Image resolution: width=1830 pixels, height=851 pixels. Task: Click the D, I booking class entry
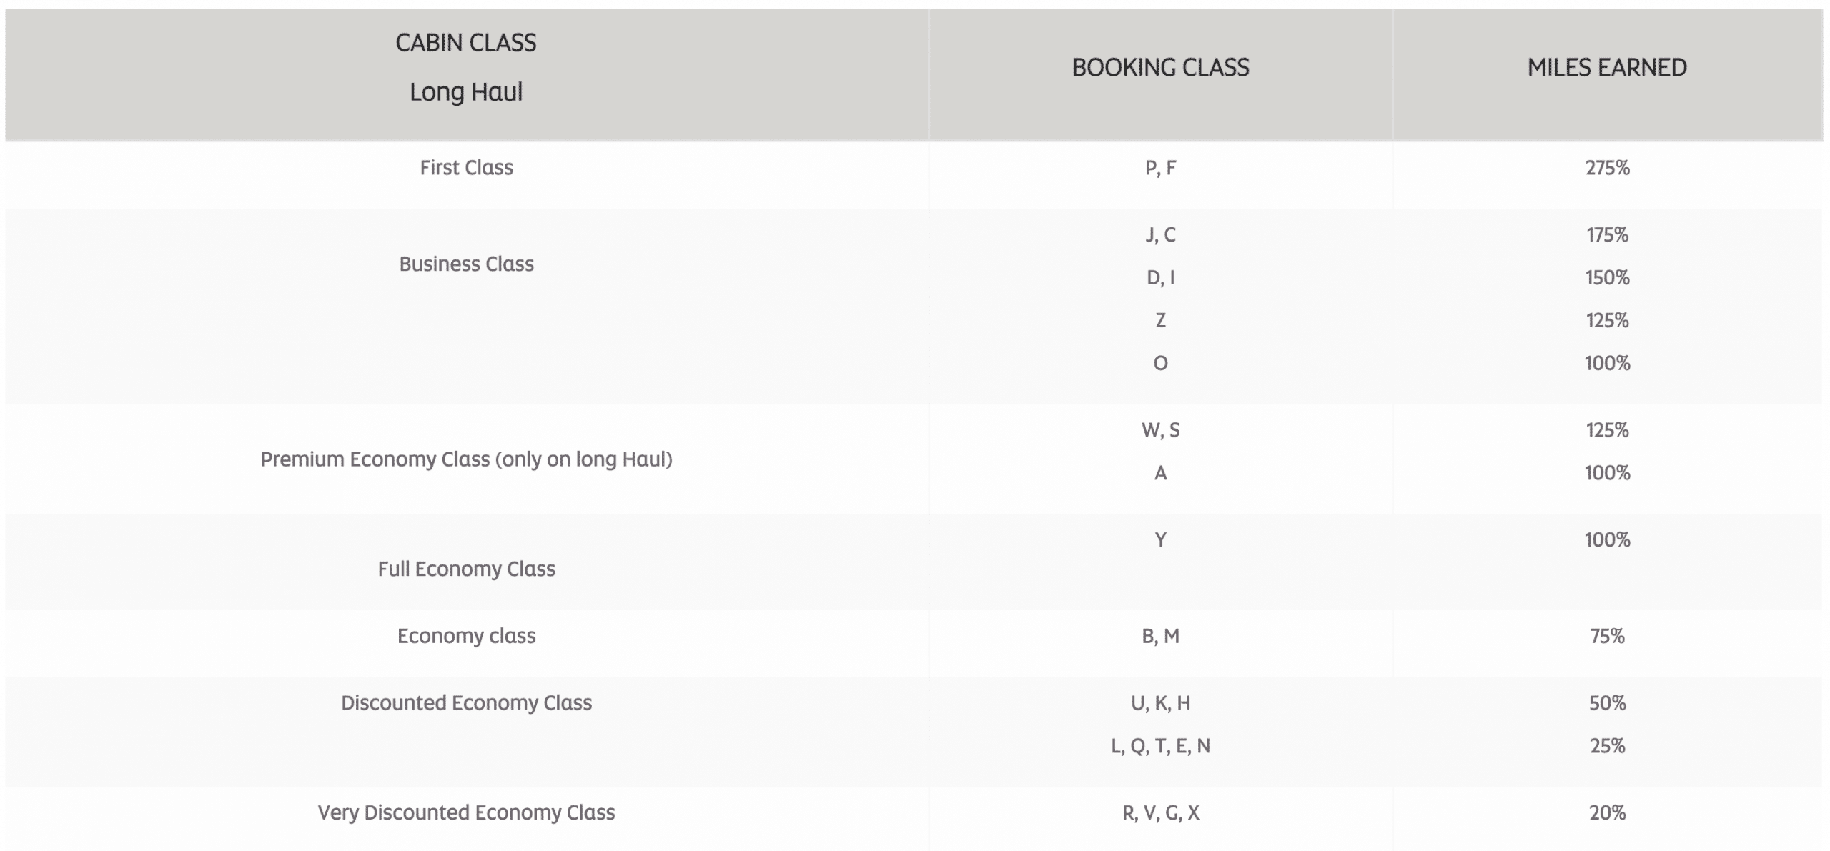click(x=1160, y=278)
